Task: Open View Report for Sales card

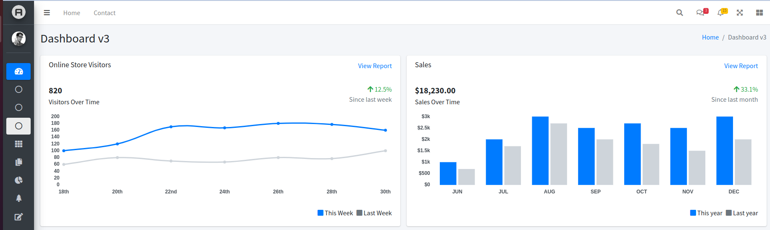Action: (741, 66)
